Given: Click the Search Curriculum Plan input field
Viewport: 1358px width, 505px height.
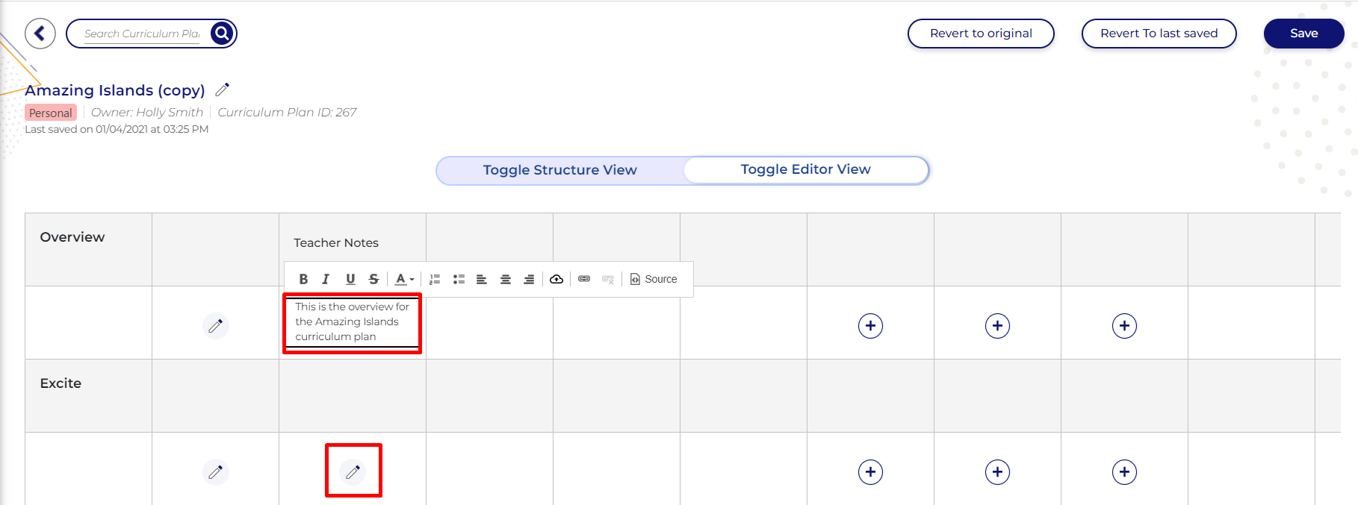Looking at the screenshot, I should pyautogui.click(x=142, y=34).
